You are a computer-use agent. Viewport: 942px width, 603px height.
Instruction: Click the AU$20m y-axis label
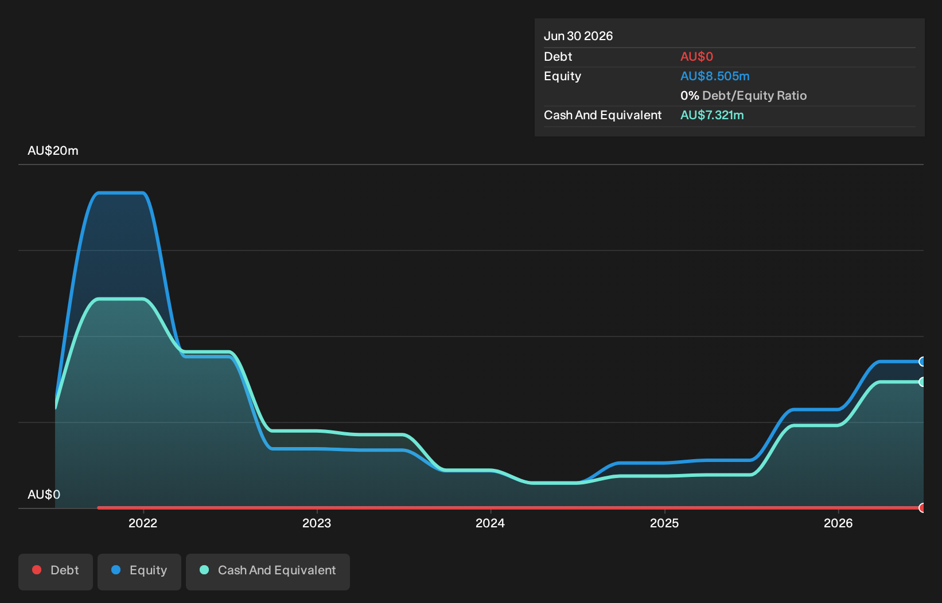tap(53, 151)
